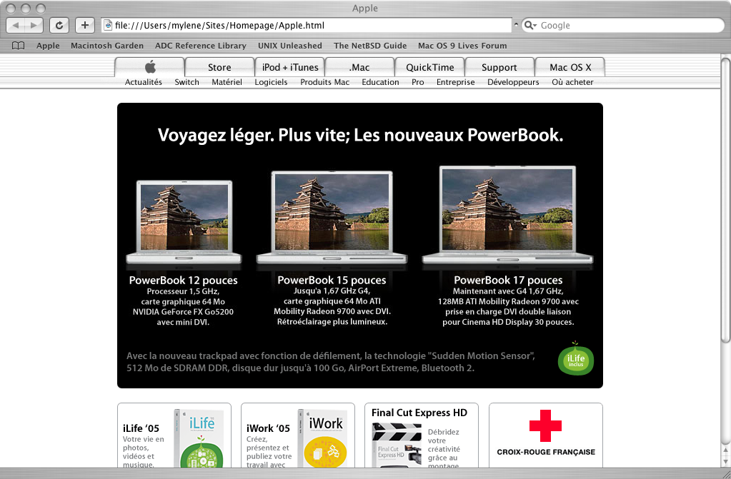The image size is (731, 479).
Task: Go to Entreprise subnav link
Action: tap(455, 82)
